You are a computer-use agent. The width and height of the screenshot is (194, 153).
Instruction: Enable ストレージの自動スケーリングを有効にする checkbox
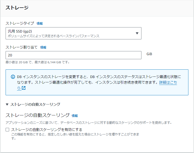[x=7, y=130]
